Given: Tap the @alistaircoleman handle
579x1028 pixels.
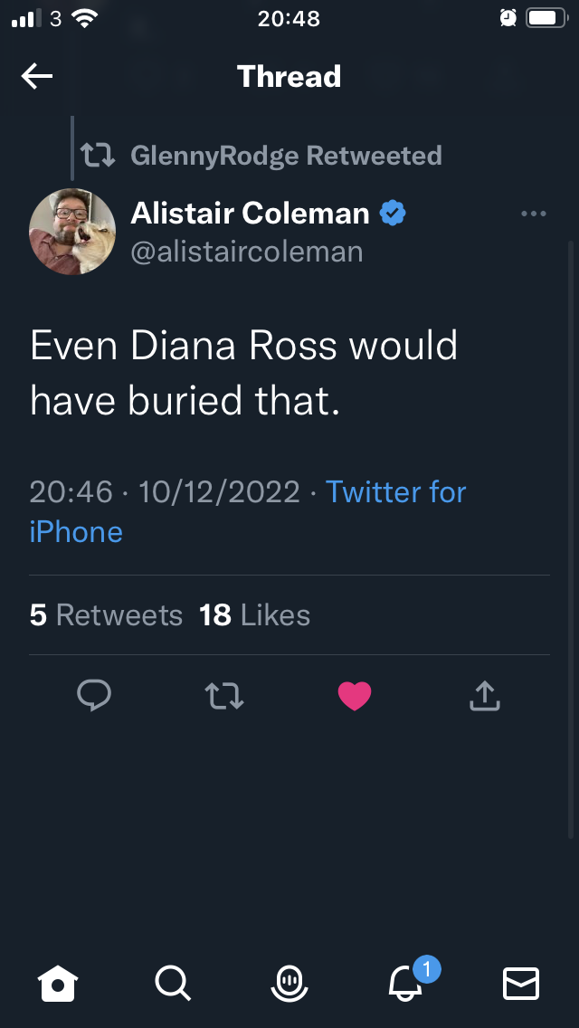Looking at the screenshot, I should pyautogui.click(x=247, y=252).
